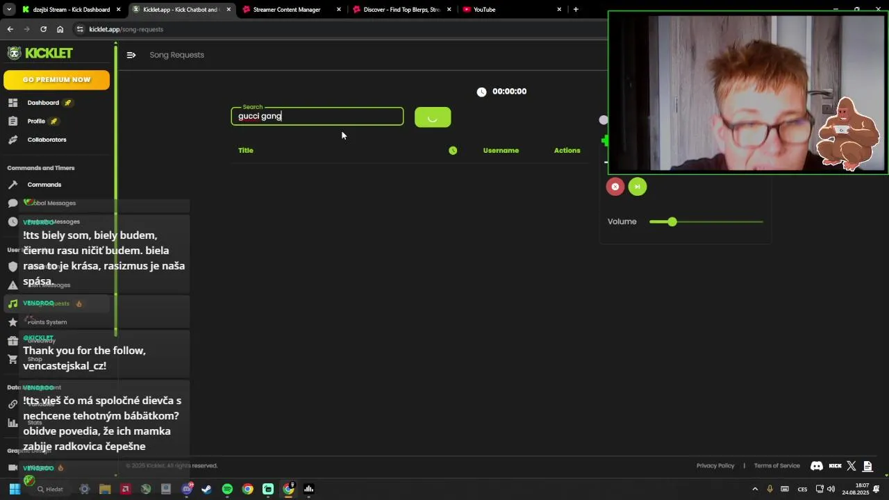Switch to dzejbi Stream Kick Dashboard tab

72,10
